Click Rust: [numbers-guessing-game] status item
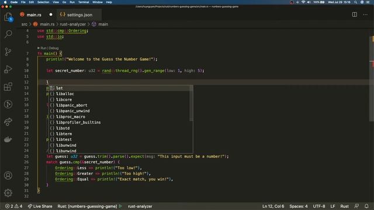The height and width of the screenshot is (210, 374). pos(87,206)
